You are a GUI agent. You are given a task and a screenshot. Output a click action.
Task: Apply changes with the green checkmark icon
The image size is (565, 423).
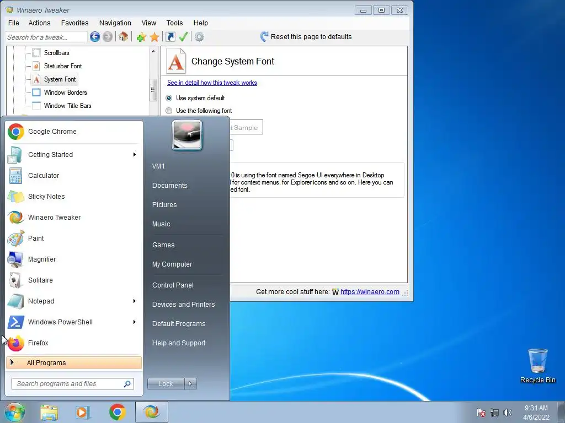coord(183,37)
